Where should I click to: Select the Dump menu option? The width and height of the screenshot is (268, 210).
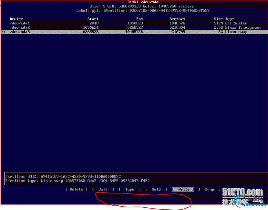pyautogui.click(x=210, y=189)
